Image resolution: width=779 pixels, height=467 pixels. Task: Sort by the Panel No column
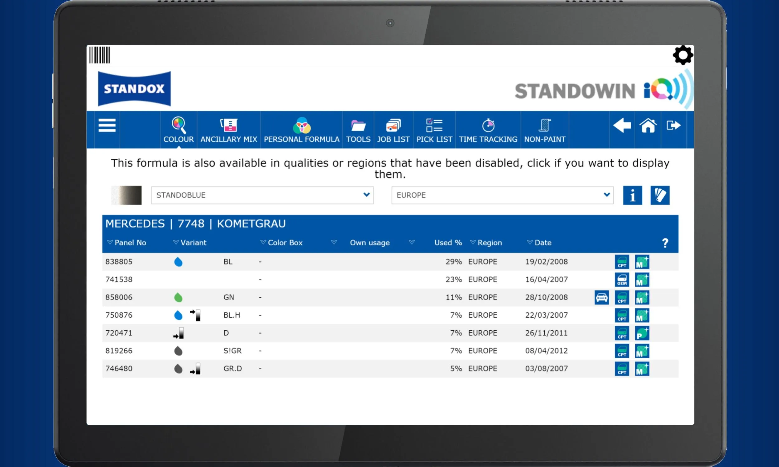127,243
